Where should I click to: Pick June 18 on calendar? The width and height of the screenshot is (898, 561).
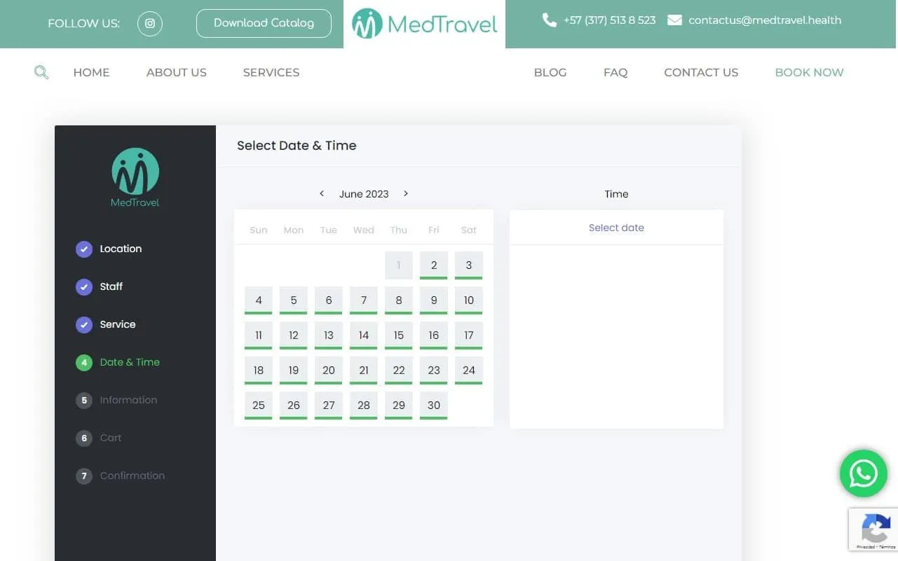click(x=259, y=370)
